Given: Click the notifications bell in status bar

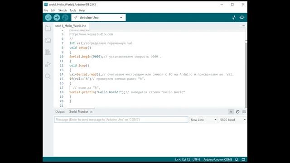Looking at the screenshot, I should [237, 159].
